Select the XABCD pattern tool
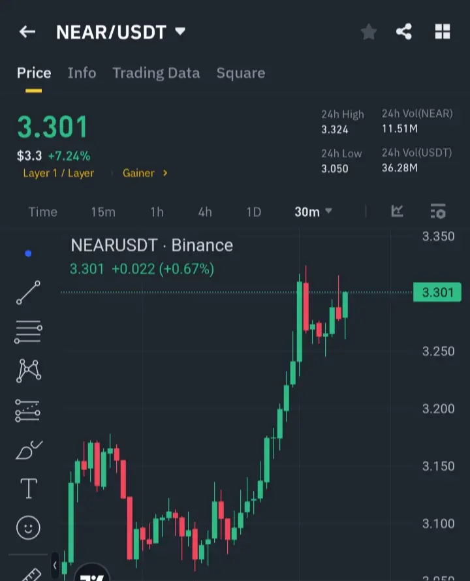This screenshot has height=581, width=470. click(29, 371)
